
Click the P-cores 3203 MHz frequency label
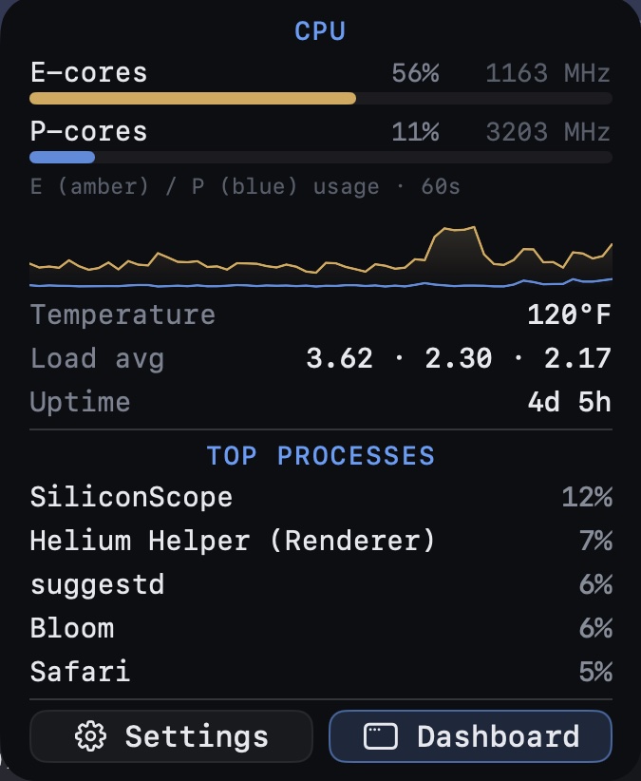click(548, 132)
